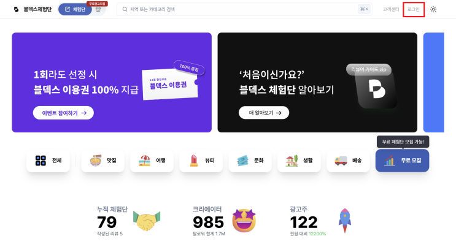Open the 무료 모집 chart tab
Image resolution: width=456 pixels, height=247 pixels.
click(402, 161)
